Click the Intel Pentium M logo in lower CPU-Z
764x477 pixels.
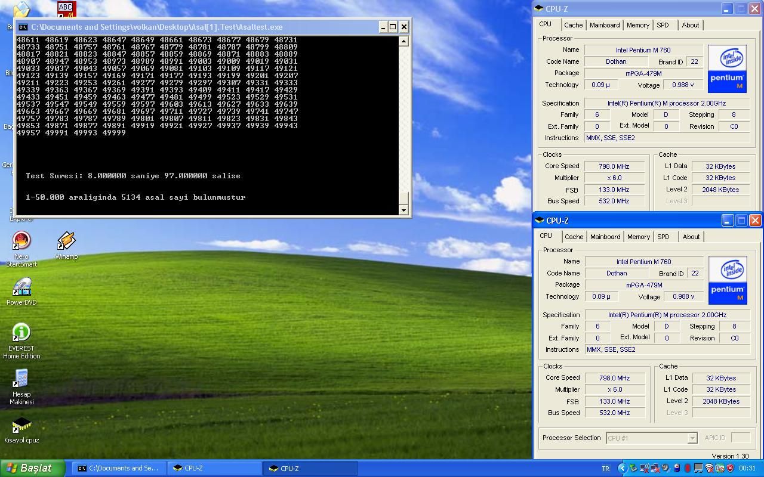click(728, 280)
